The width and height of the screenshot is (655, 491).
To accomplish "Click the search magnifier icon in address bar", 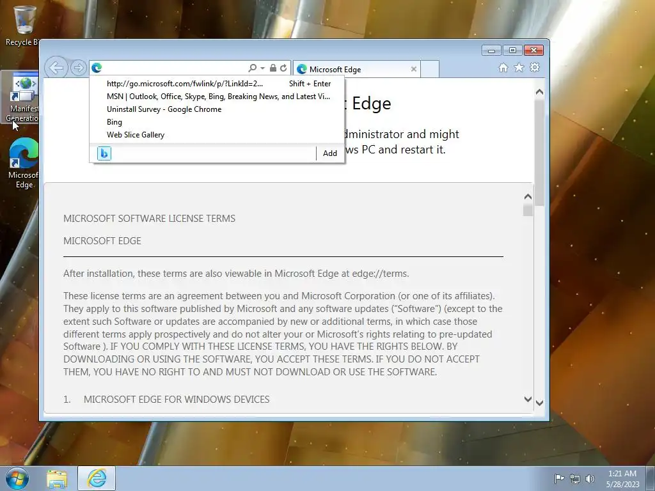I will pos(252,68).
